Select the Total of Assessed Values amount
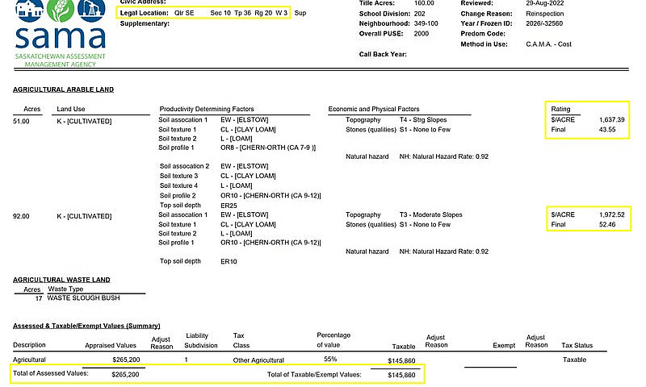This screenshot has width=646, height=387. point(125,374)
